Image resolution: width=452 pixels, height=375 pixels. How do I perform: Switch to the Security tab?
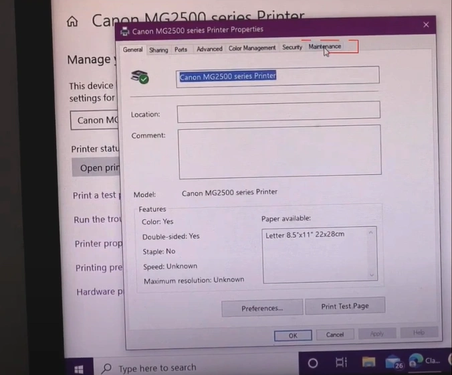[292, 48]
